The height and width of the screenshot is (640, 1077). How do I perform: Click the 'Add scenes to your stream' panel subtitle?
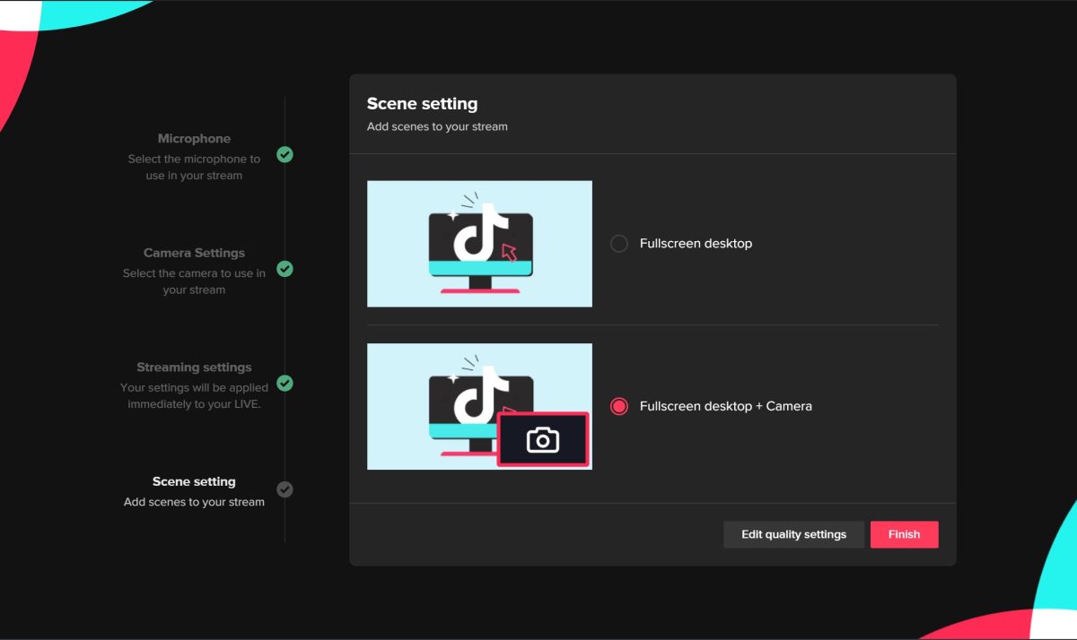pyautogui.click(x=437, y=126)
